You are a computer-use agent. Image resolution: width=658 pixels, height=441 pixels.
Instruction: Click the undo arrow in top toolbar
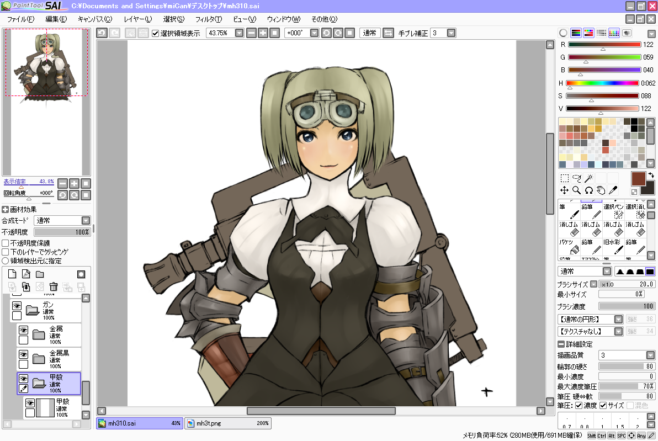102,33
